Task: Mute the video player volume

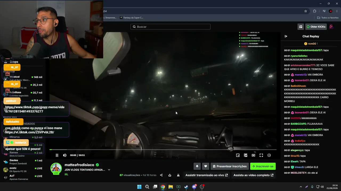Action: point(65,155)
